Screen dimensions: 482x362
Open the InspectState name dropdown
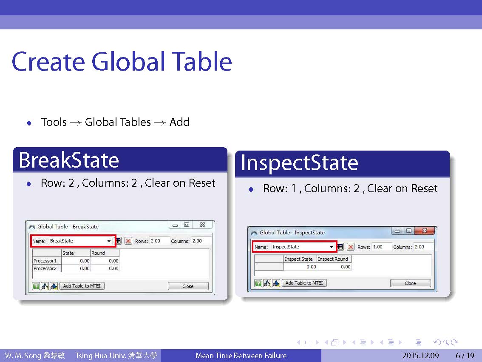coord(331,247)
